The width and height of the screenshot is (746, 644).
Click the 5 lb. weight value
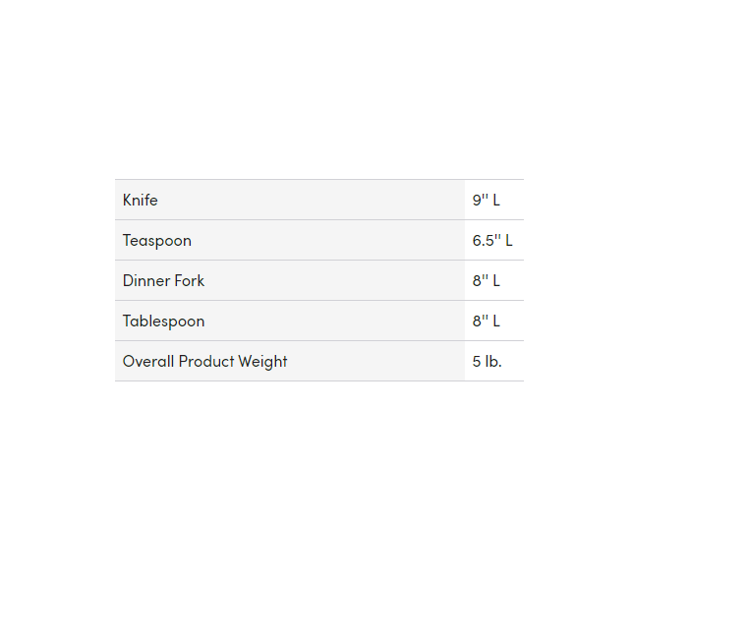coord(487,362)
